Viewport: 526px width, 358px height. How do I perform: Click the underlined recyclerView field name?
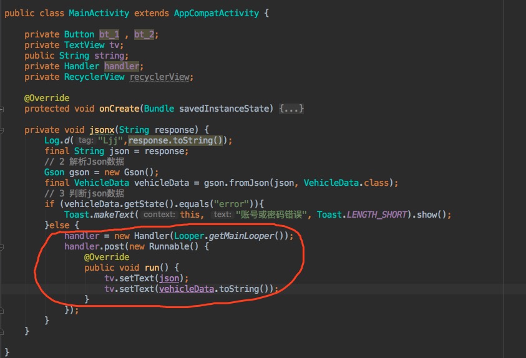160,77
